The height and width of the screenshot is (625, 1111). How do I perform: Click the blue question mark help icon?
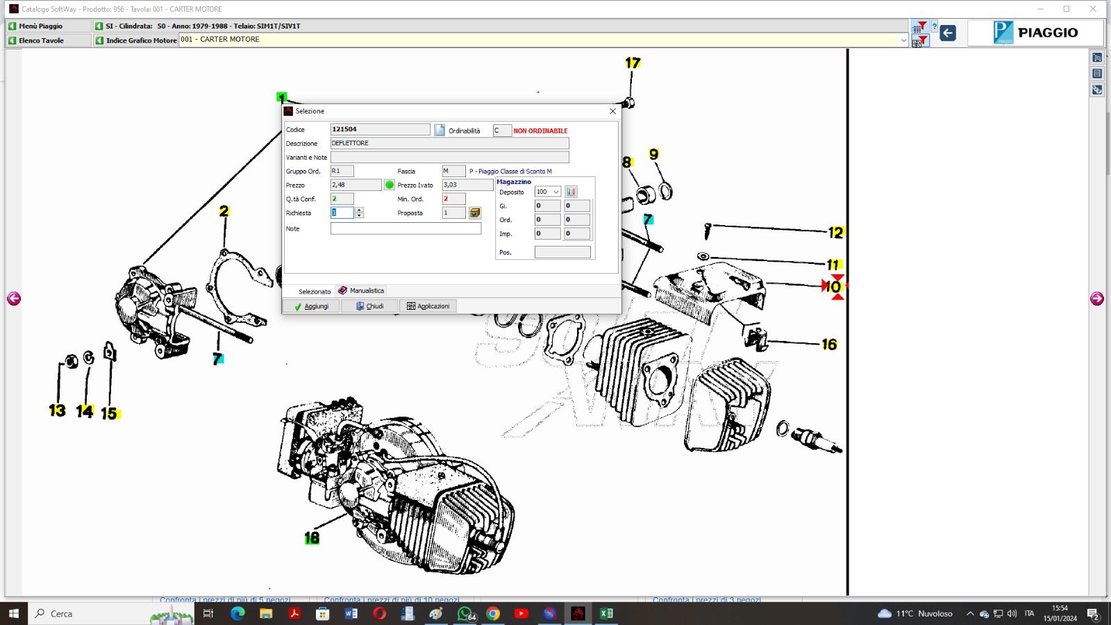tap(934, 27)
